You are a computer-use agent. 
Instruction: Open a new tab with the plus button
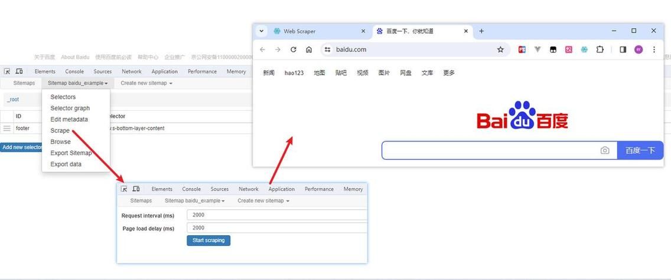[x=481, y=31]
